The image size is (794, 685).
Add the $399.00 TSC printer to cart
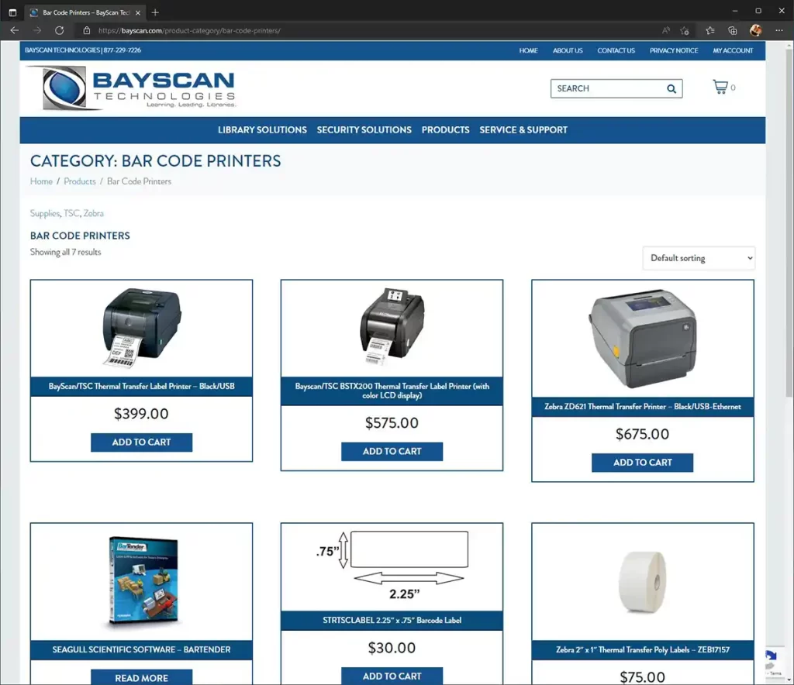click(x=141, y=442)
